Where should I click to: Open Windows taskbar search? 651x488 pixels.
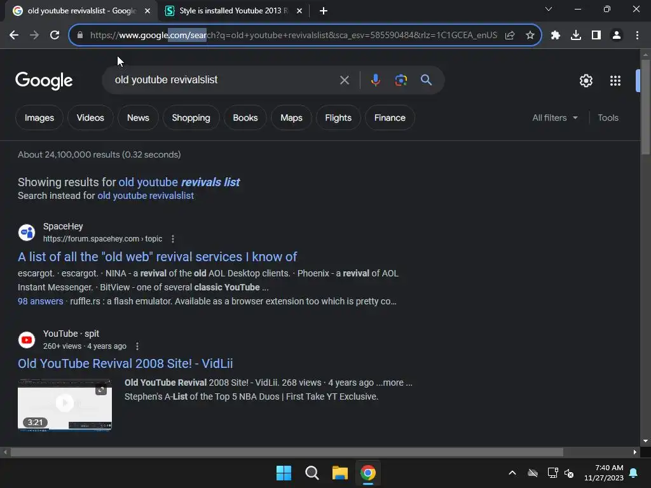point(312,473)
